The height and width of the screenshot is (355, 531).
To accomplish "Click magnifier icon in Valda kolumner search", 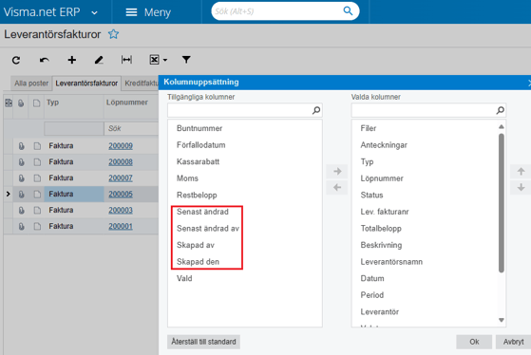I will [x=501, y=110].
